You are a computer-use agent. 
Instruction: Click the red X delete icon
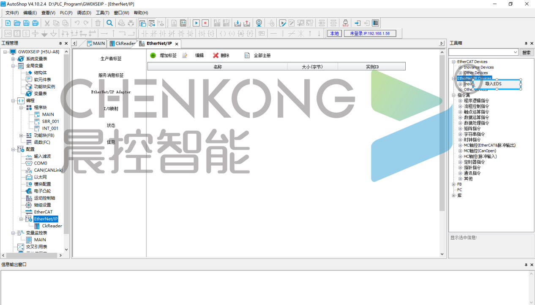coord(216,55)
